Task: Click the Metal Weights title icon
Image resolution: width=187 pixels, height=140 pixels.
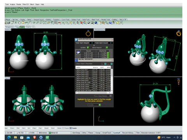Action: pyautogui.click(x=76, y=60)
